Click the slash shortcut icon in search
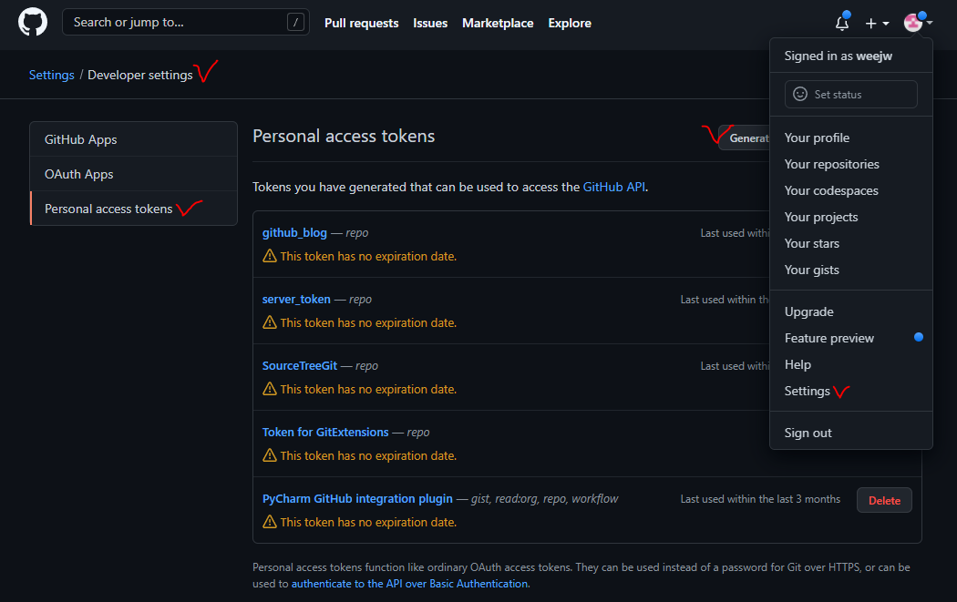 point(295,23)
